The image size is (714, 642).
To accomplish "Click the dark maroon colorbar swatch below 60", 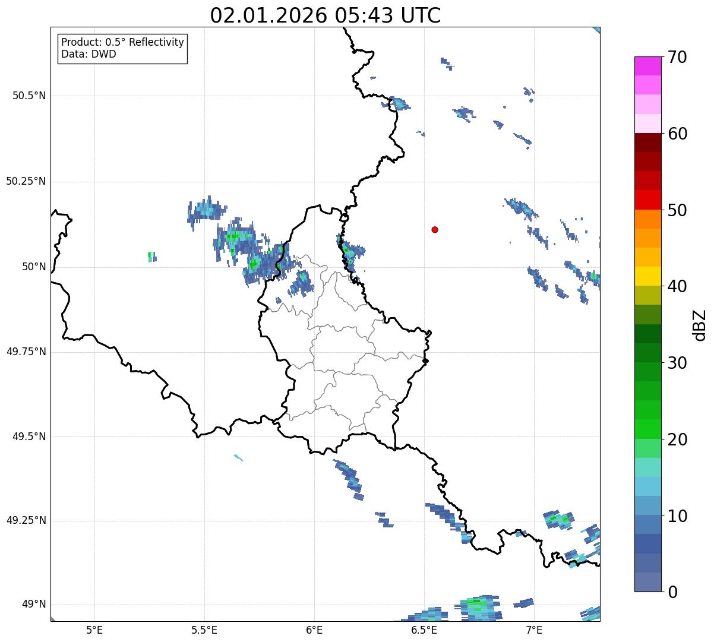I will coord(648,143).
